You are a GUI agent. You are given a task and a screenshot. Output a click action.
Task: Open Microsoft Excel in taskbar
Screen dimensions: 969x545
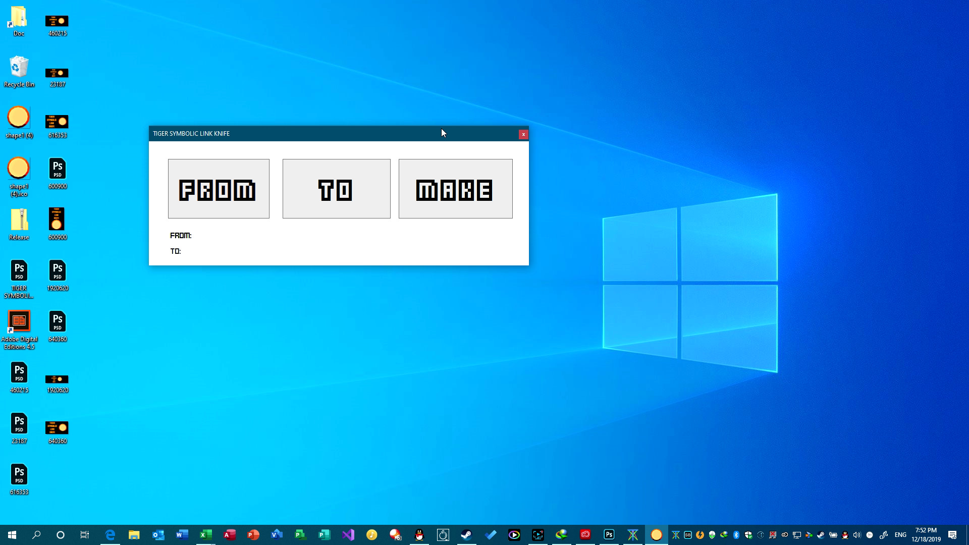coord(205,534)
